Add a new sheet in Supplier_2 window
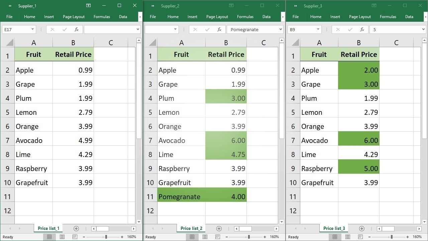Viewport: 428px width, 241px height. click(x=219, y=229)
